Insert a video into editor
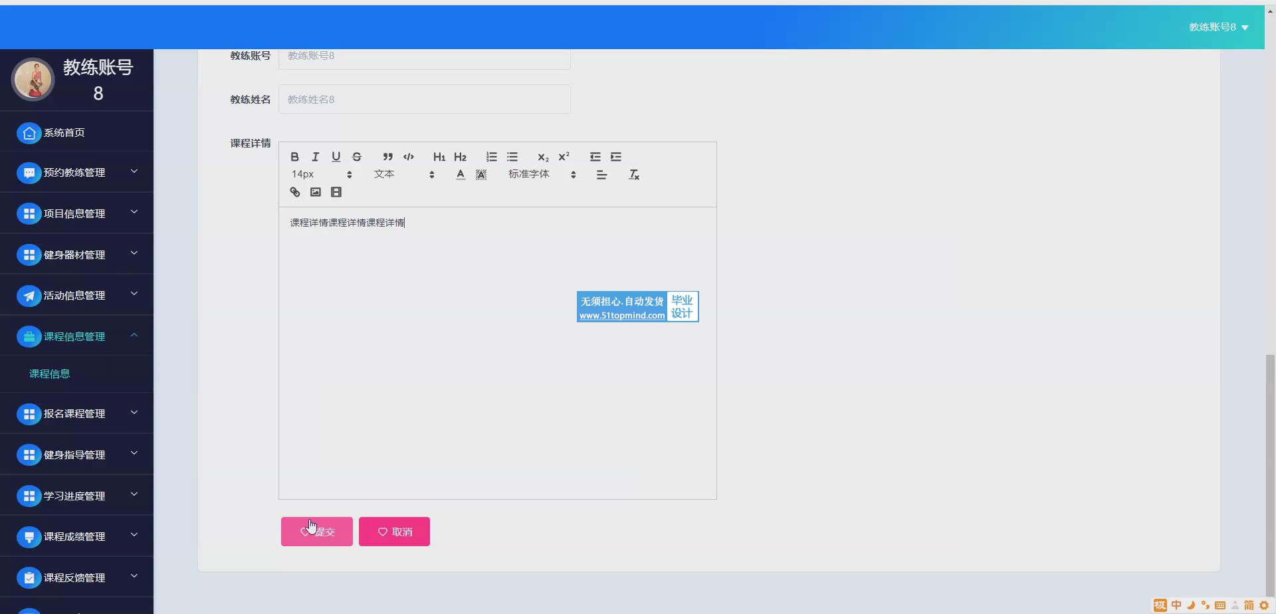1276x614 pixels. pos(336,192)
